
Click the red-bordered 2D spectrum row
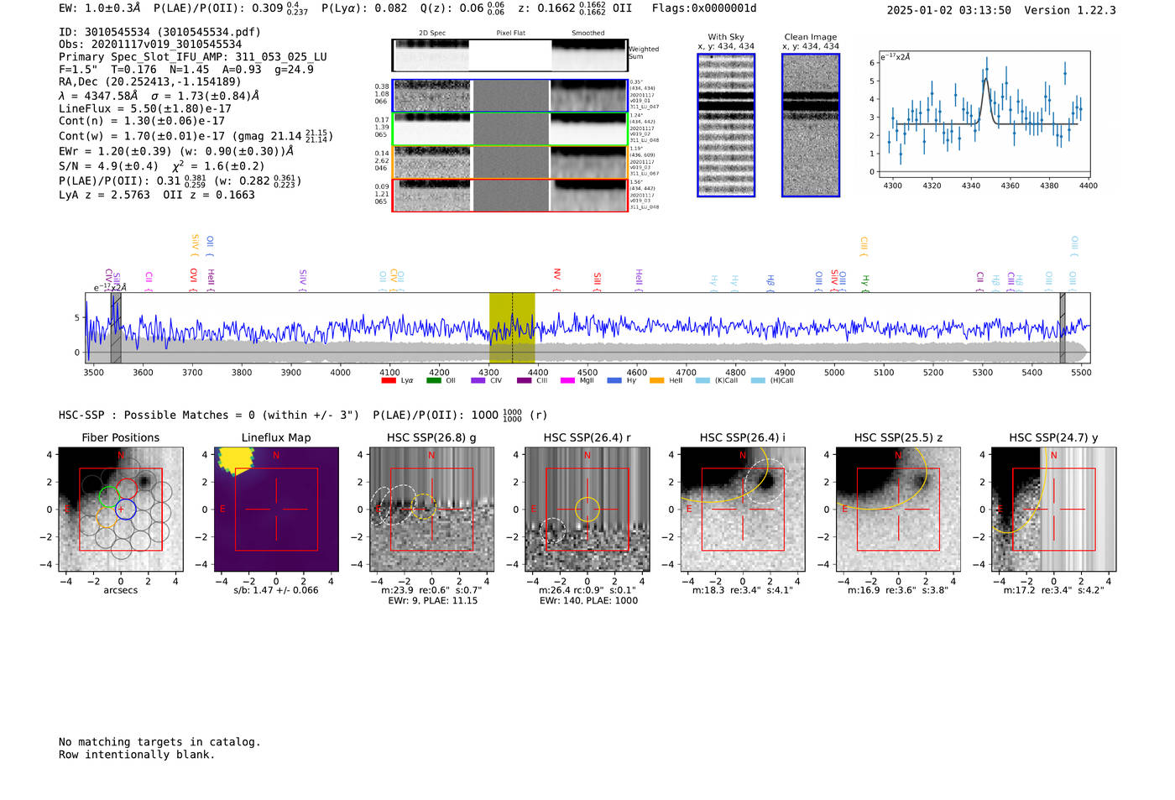pos(510,196)
